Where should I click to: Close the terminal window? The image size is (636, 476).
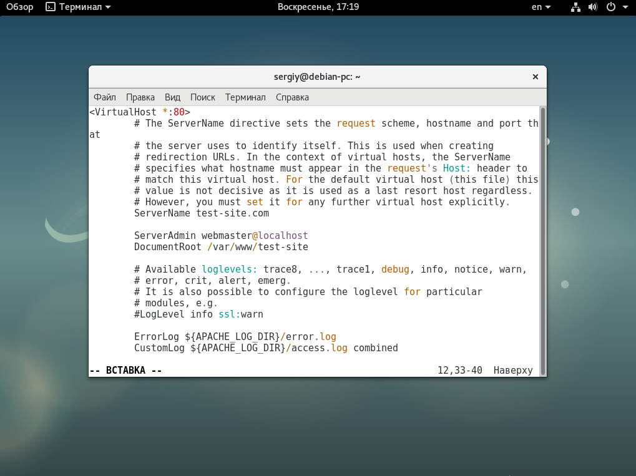[x=535, y=77]
